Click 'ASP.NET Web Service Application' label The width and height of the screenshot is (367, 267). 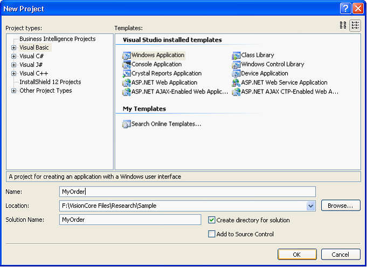(285, 83)
